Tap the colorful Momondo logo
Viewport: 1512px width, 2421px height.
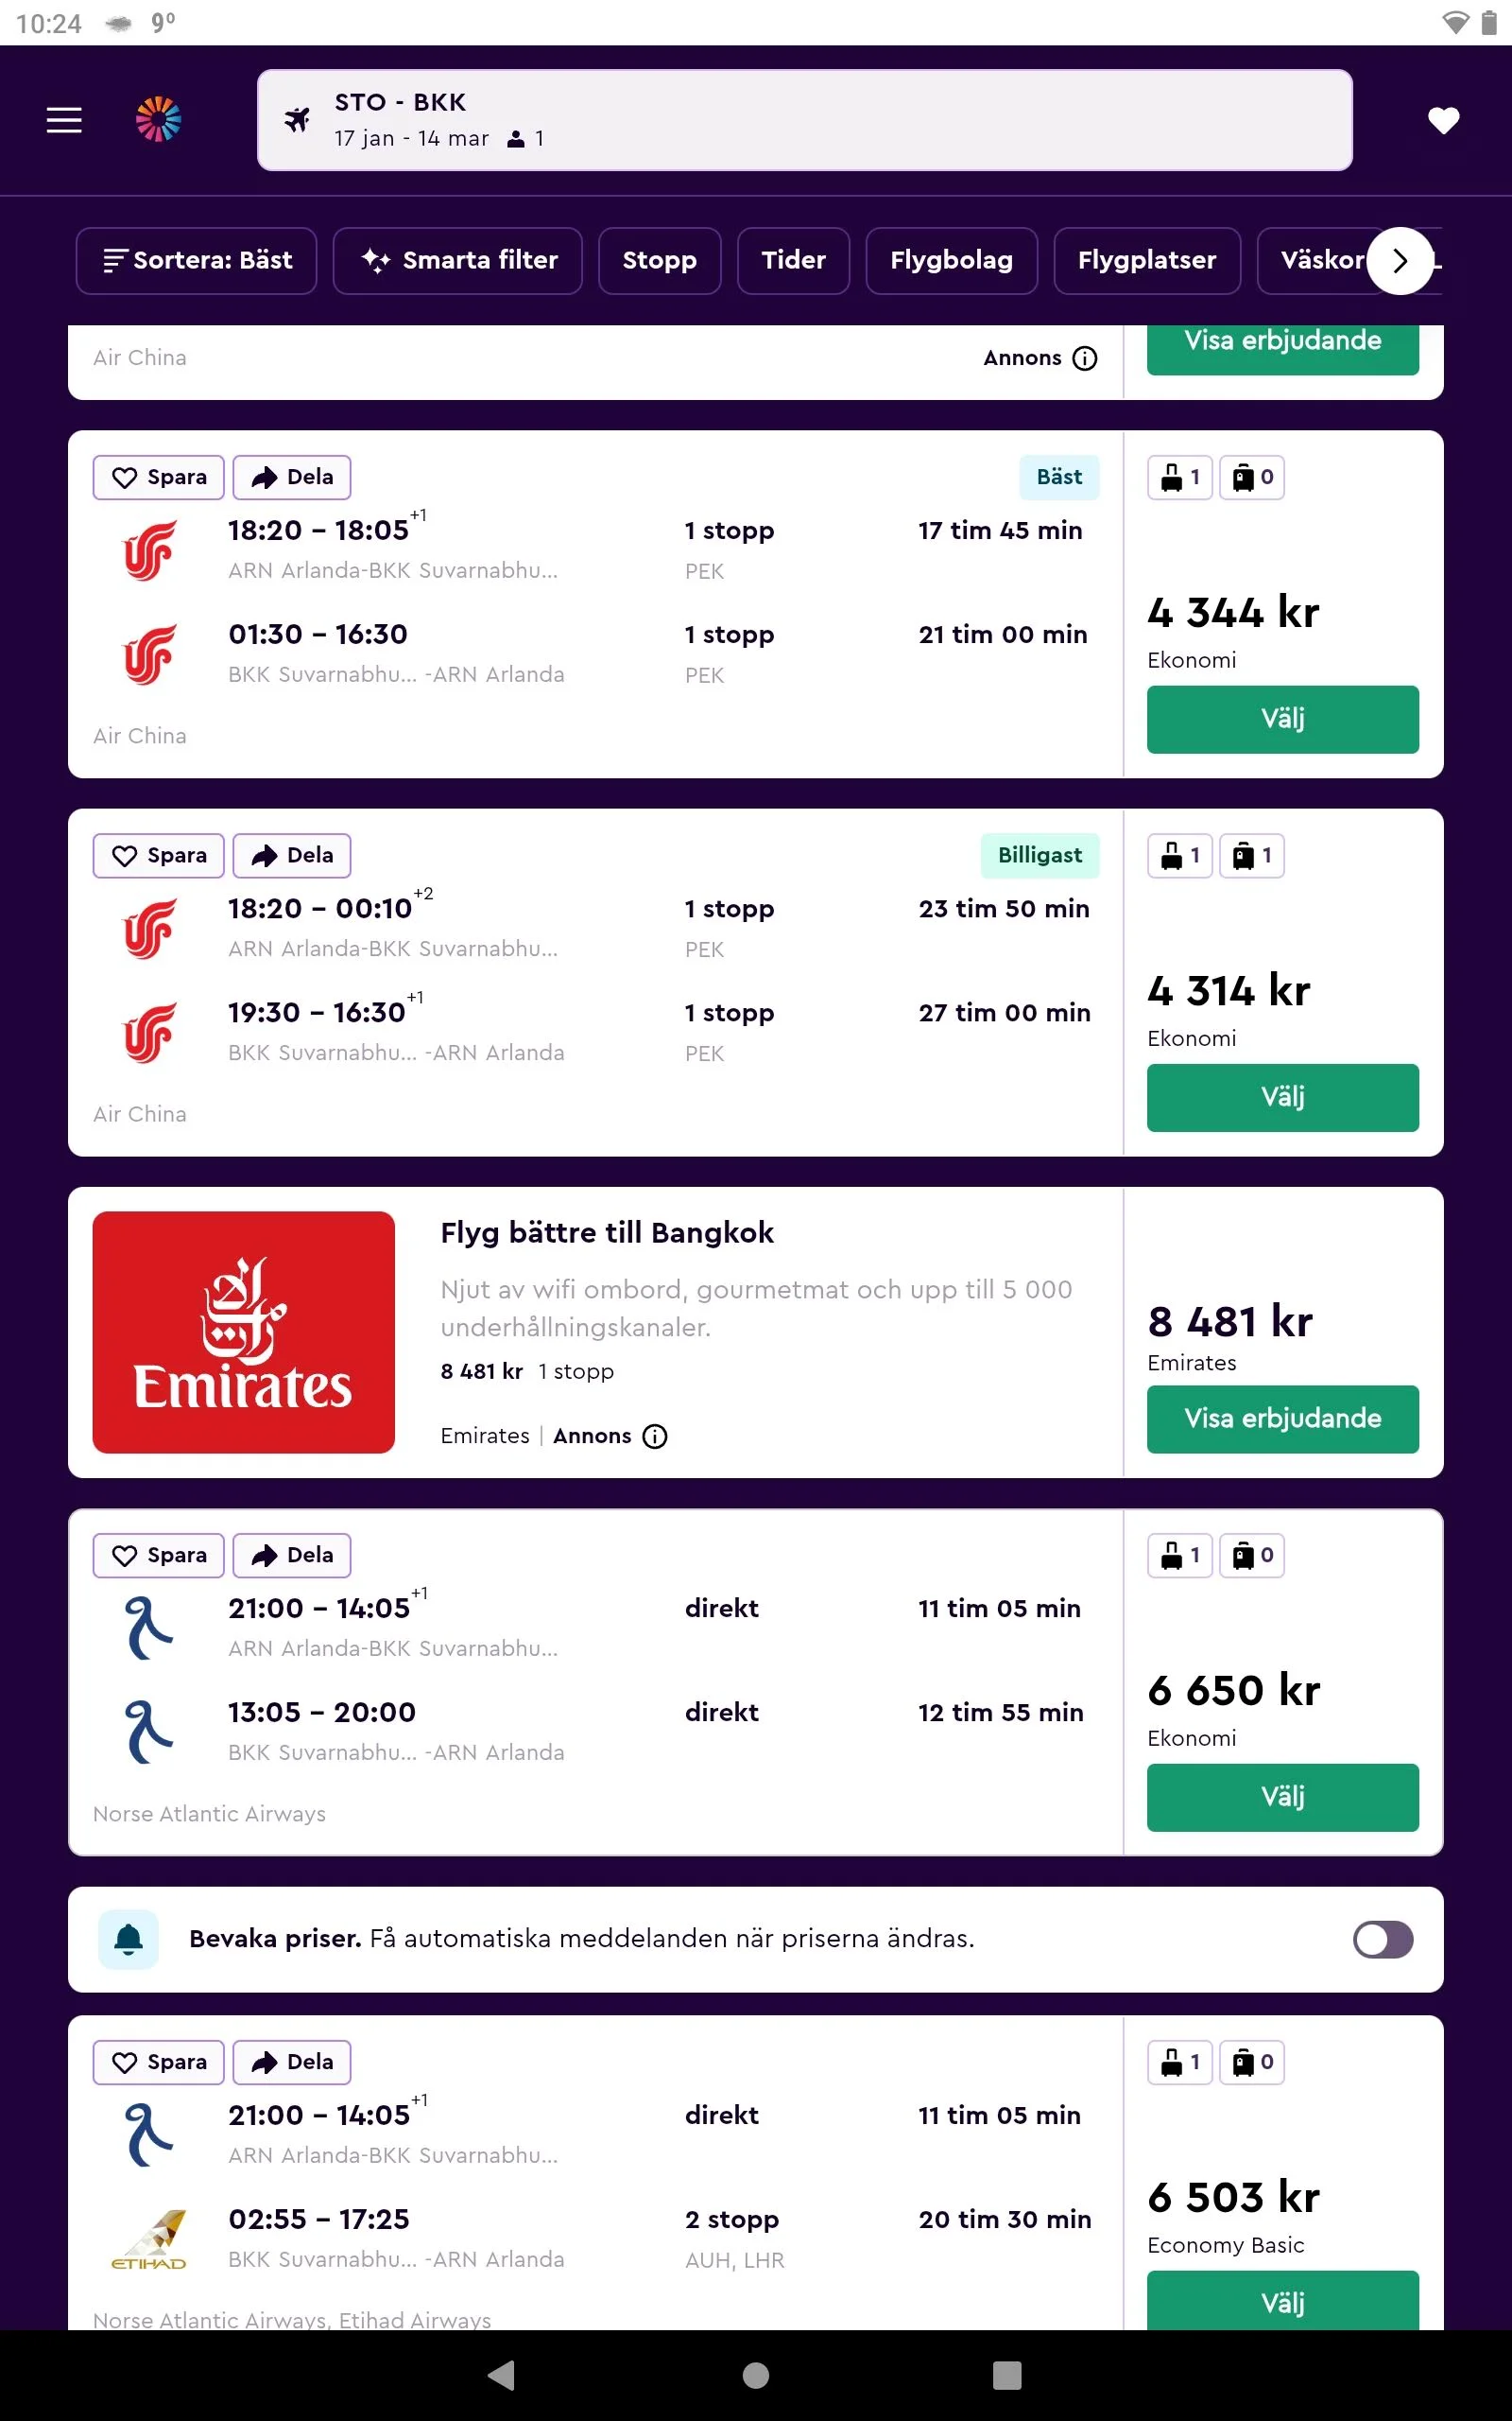[x=159, y=120]
